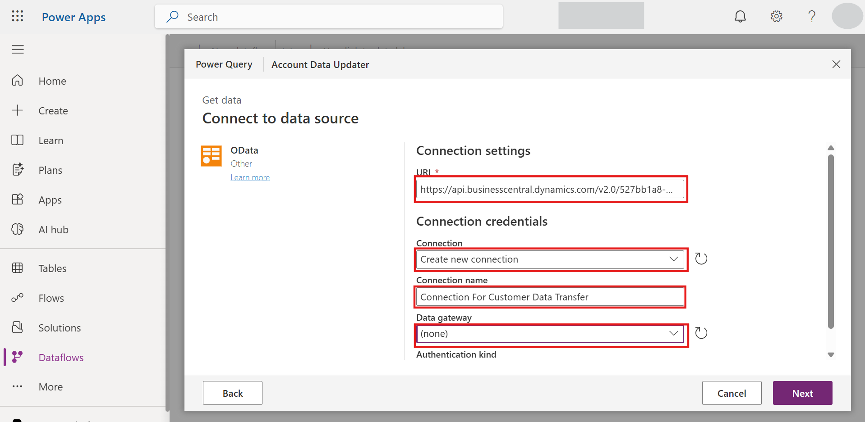865x422 pixels.
Task: Click the URL input field
Action: (x=549, y=190)
